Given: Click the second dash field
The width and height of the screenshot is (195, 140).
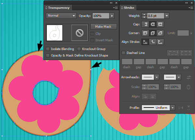Looking at the screenshot, I should point(151,61).
